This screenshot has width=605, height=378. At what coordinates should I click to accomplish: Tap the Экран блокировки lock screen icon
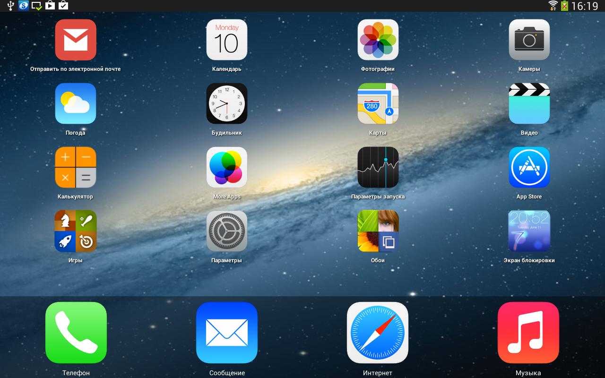tap(529, 231)
